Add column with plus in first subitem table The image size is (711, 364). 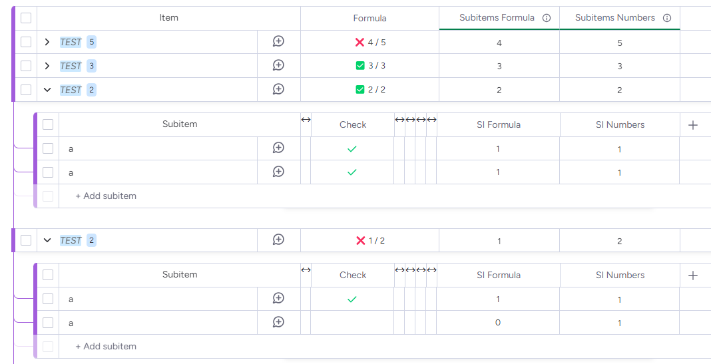tap(693, 124)
